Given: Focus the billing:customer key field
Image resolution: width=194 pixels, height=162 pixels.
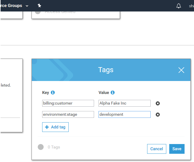Looking at the screenshot, I should coord(68,103).
